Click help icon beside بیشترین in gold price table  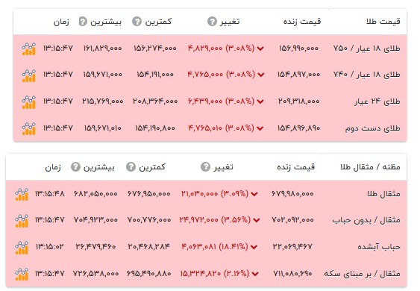83,21
